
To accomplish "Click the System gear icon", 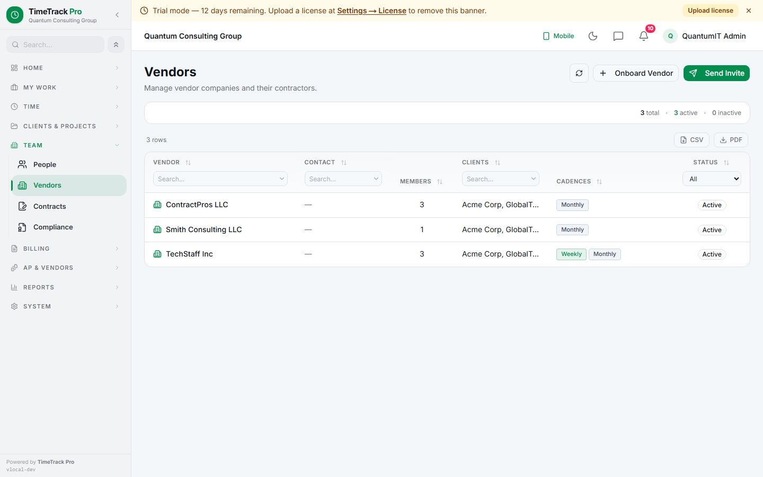I will click(x=14, y=306).
